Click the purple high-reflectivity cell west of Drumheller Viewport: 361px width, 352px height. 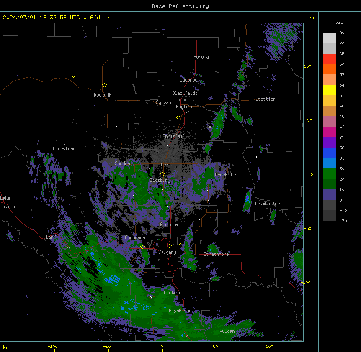pyautogui.click(x=247, y=199)
